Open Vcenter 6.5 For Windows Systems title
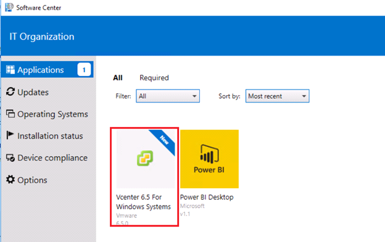The height and width of the screenshot is (242, 385). click(x=143, y=202)
